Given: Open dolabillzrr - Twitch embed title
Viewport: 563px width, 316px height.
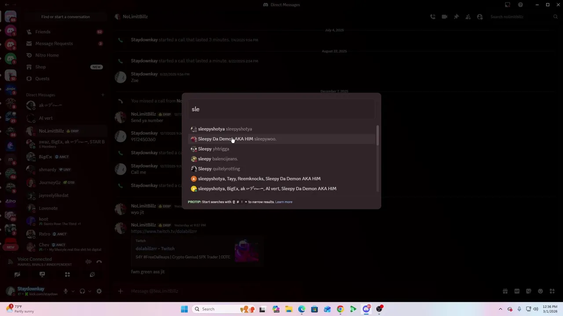Looking at the screenshot, I should click(x=155, y=248).
